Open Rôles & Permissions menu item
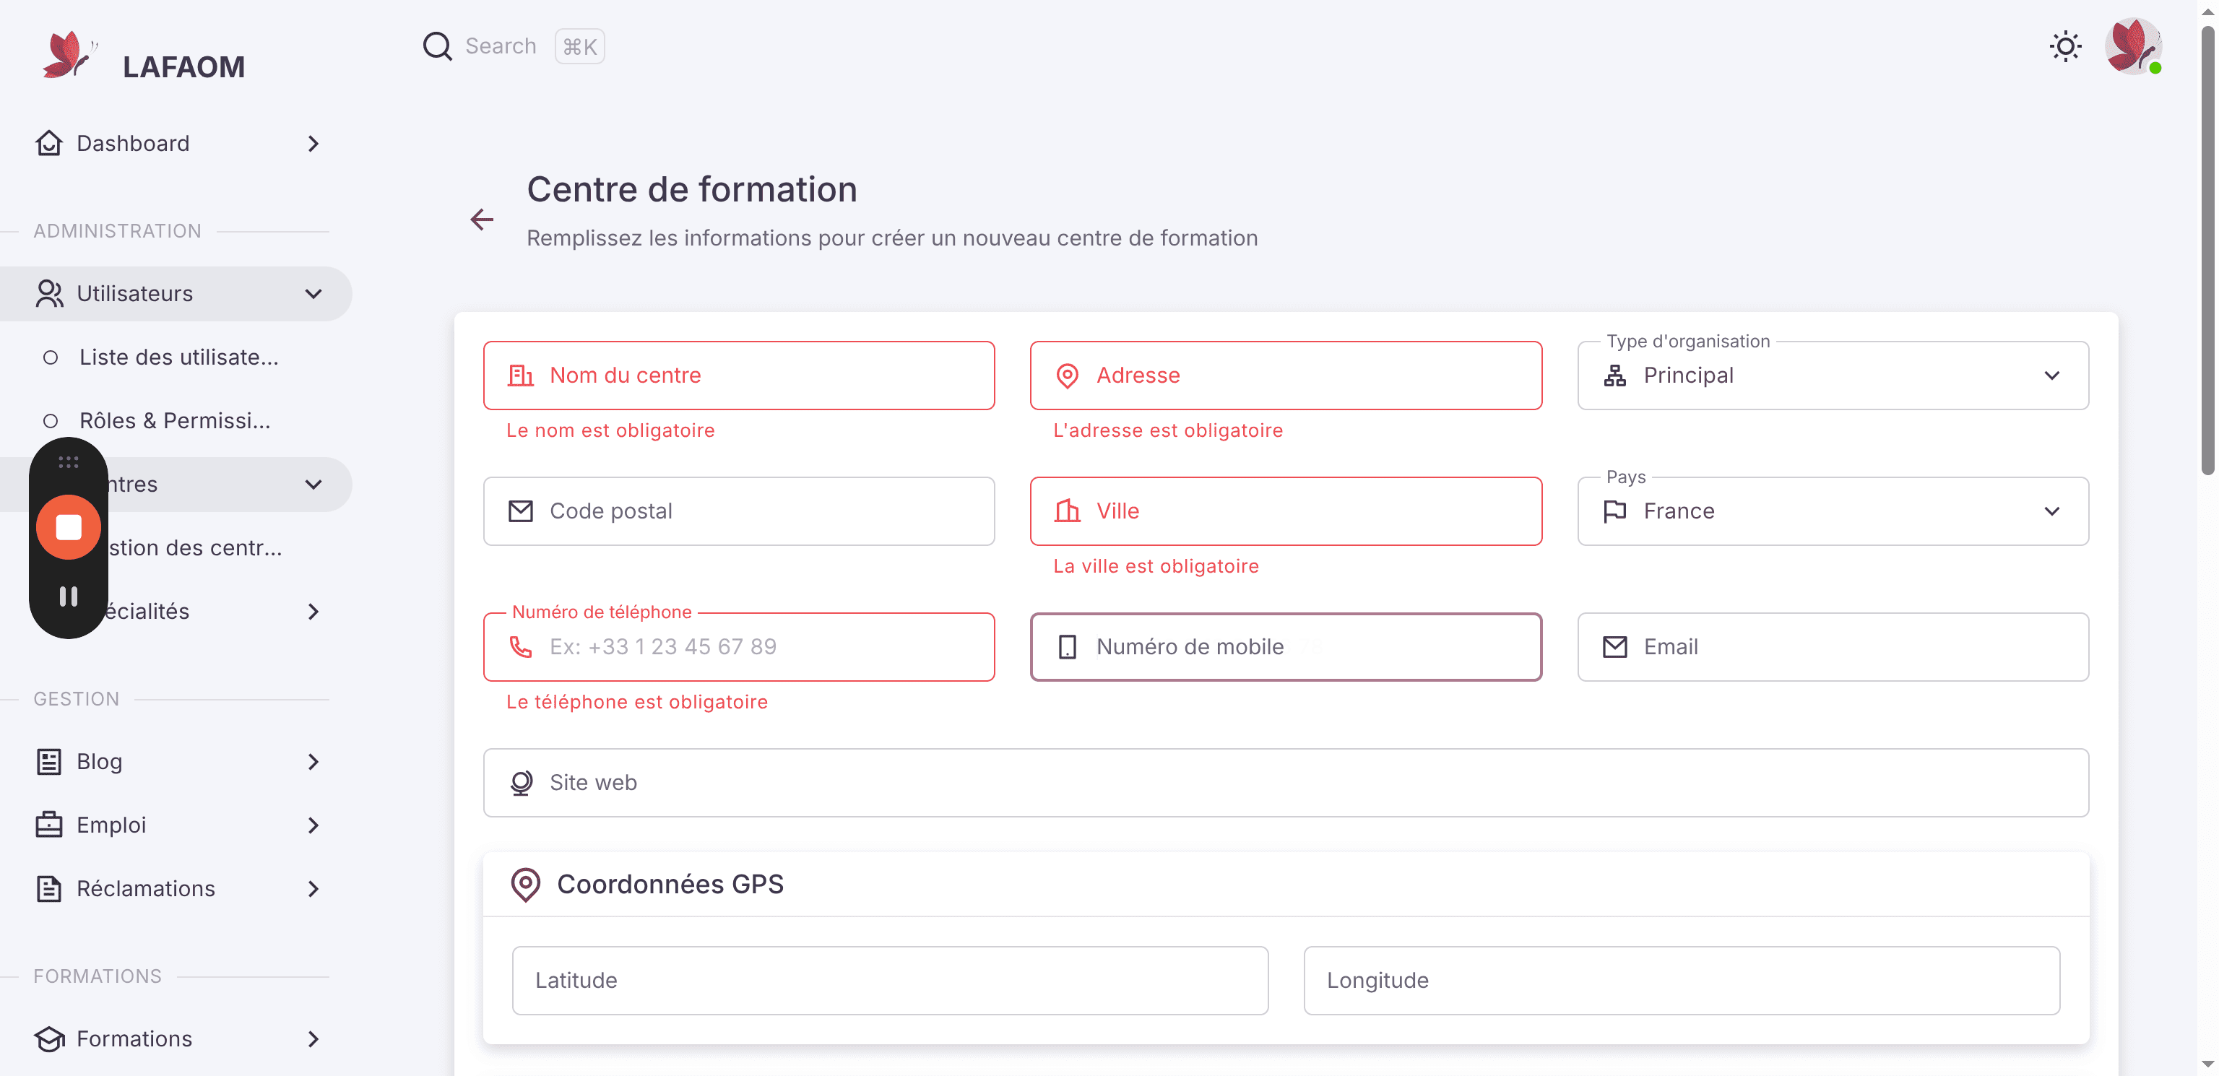 coord(176,421)
